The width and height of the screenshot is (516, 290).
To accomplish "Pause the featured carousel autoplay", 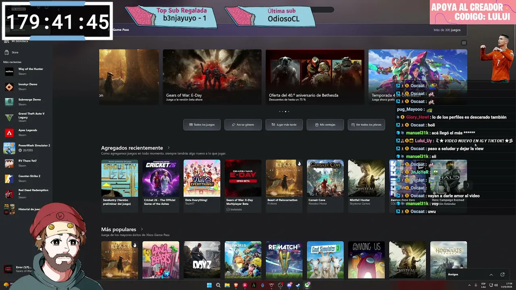I will [464, 43].
